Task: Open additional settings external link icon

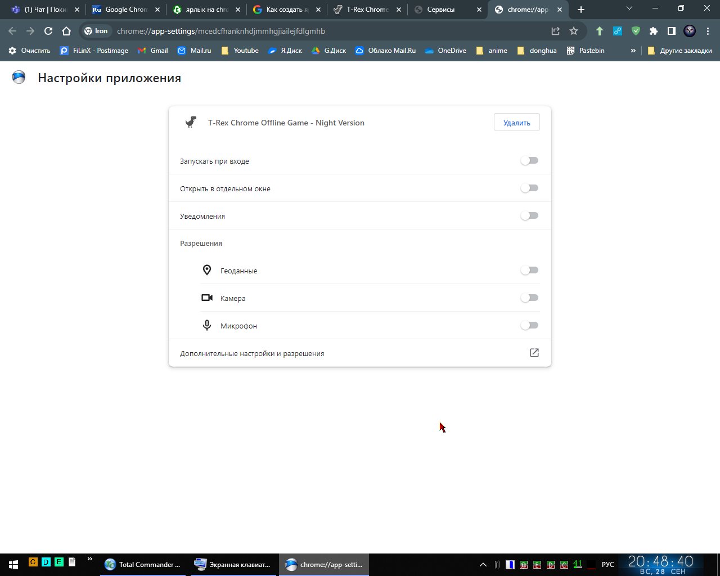Action: click(x=534, y=353)
